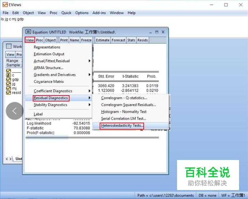Click the Std. Error column header

point(106,77)
